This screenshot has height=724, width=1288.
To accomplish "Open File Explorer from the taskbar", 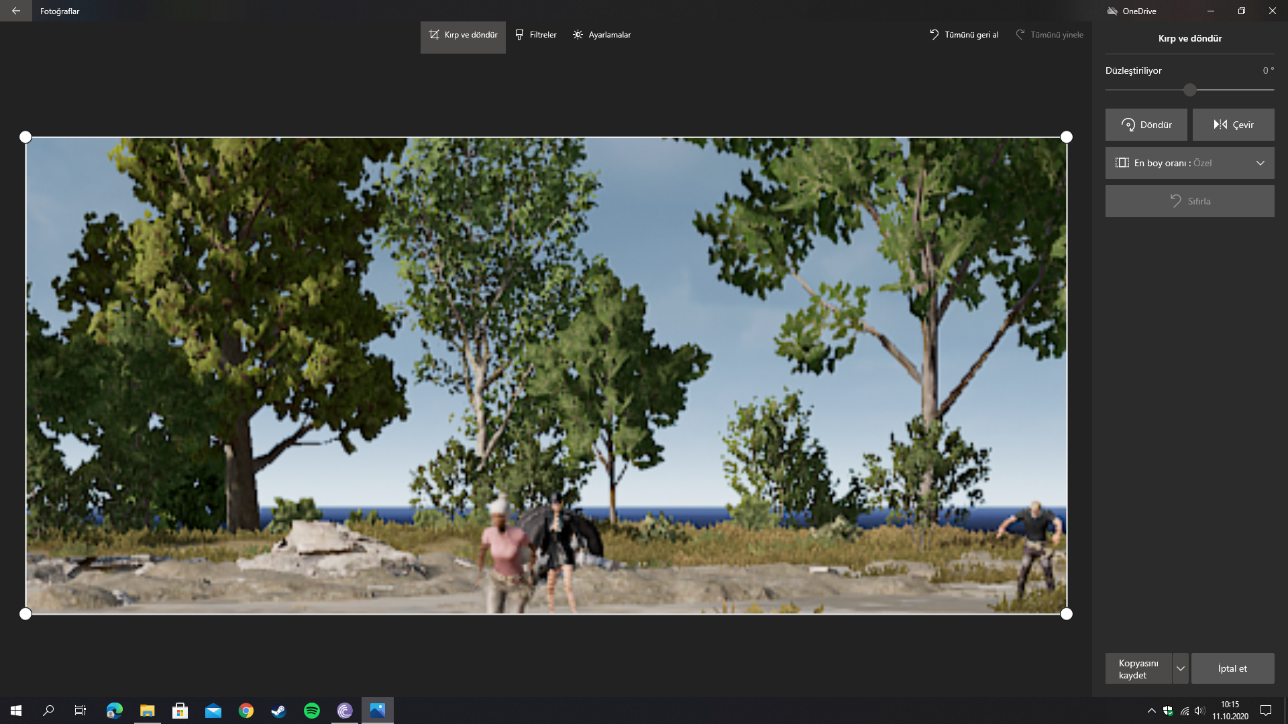I will tap(148, 711).
